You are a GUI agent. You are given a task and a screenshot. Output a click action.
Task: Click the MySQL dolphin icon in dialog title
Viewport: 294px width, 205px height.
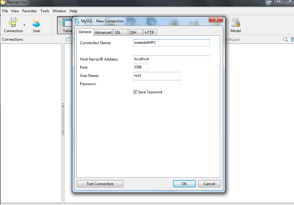pyautogui.click(x=77, y=21)
